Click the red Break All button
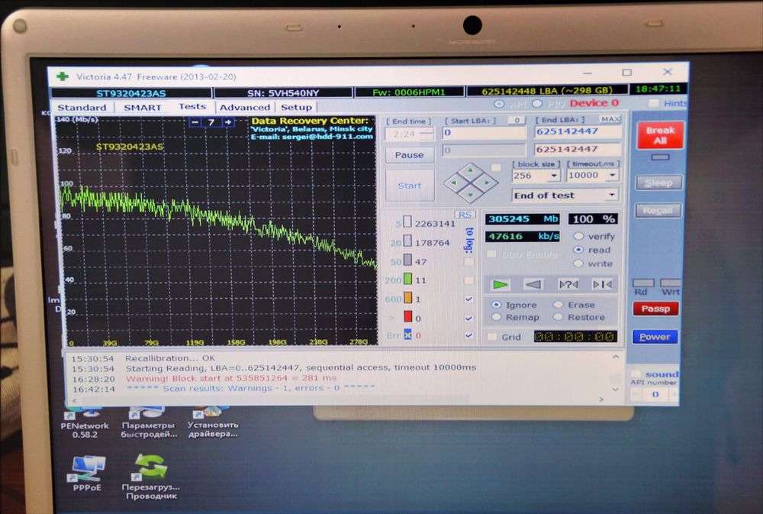763x514 pixels. point(660,135)
